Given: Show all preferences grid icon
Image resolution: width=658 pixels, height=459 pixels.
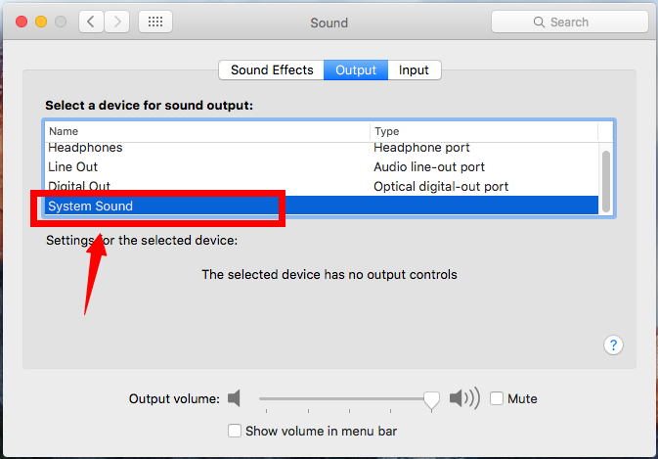Looking at the screenshot, I should click(x=155, y=22).
